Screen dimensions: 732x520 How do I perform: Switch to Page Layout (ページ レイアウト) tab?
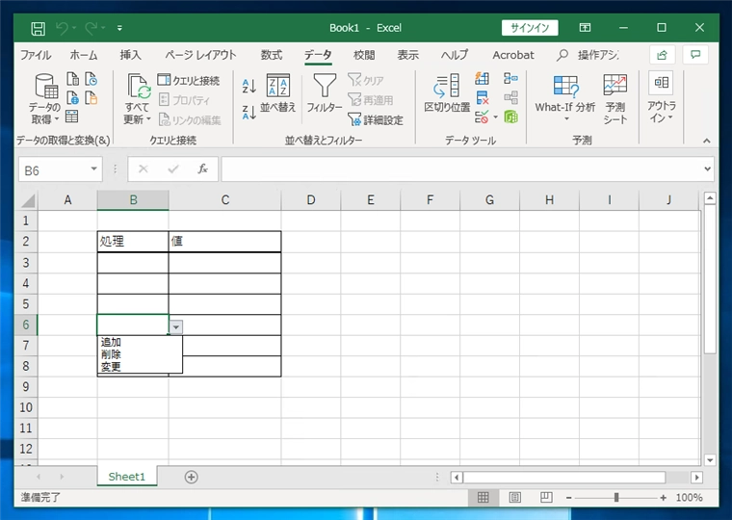point(200,55)
